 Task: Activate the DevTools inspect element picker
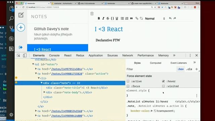[18, 55]
